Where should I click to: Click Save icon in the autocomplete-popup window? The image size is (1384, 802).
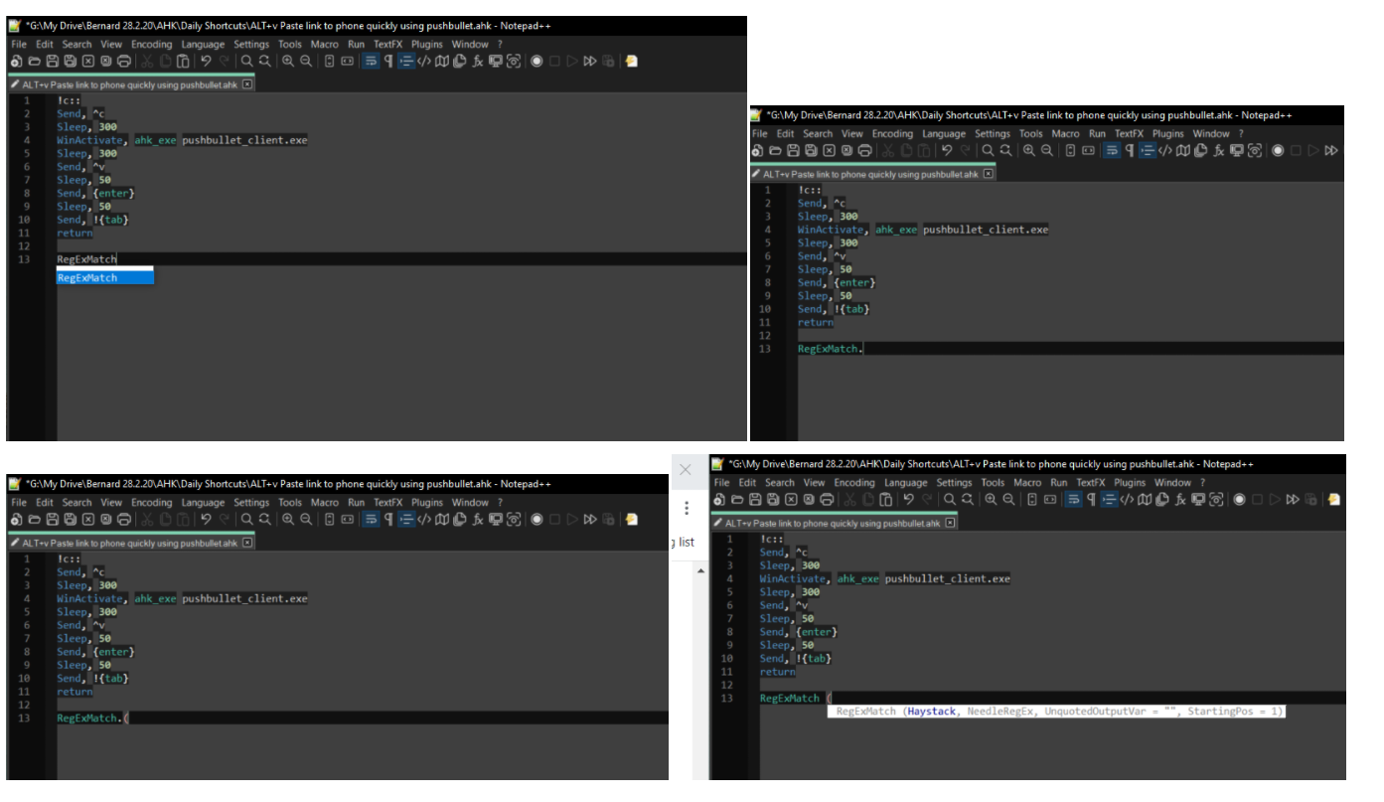(x=52, y=61)
